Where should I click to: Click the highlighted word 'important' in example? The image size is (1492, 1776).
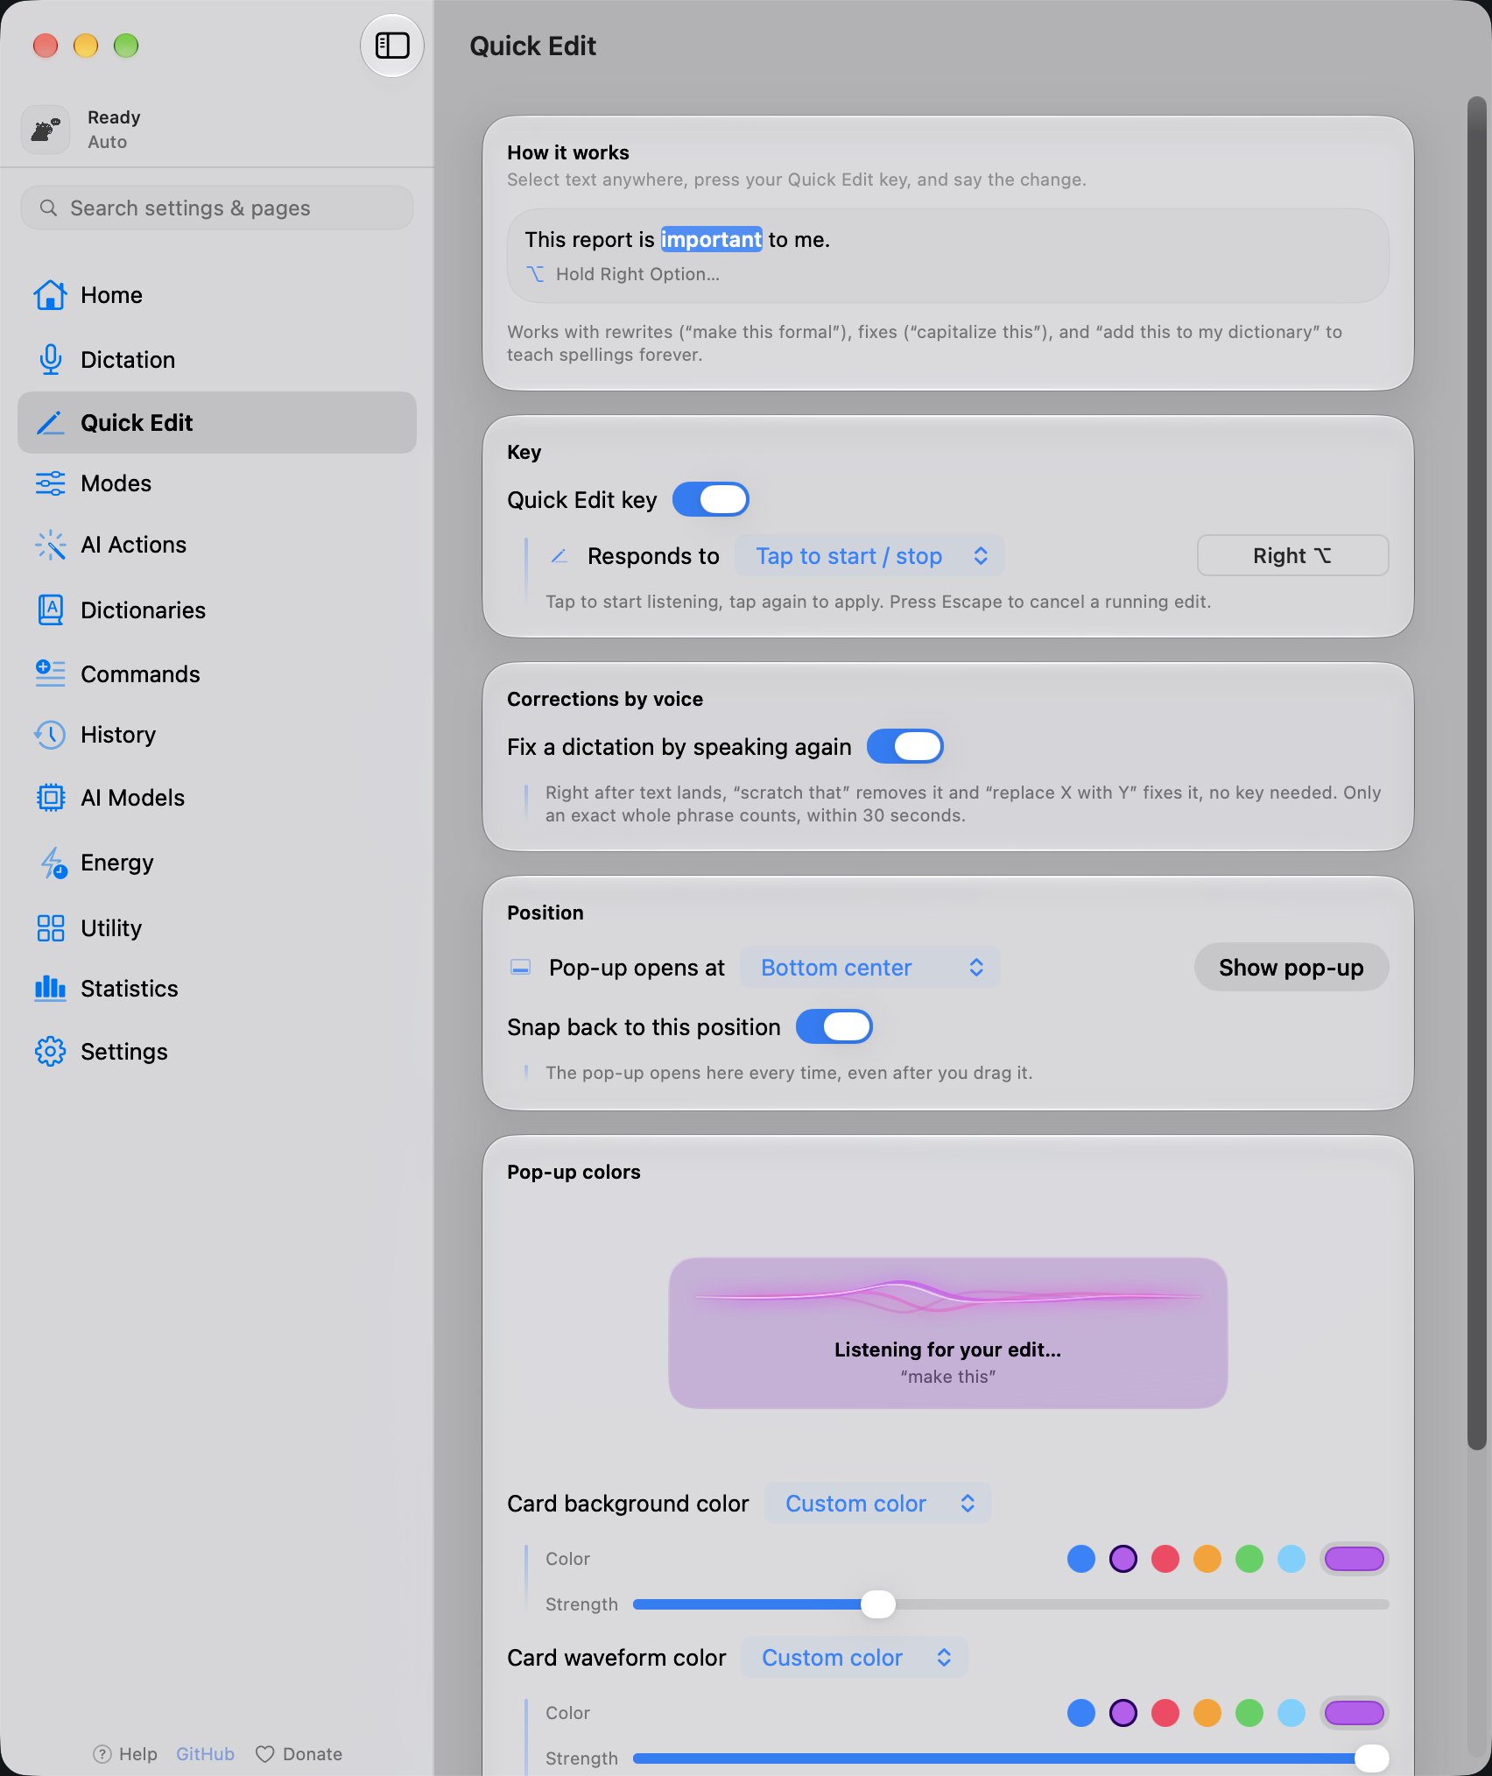point(711,240)
